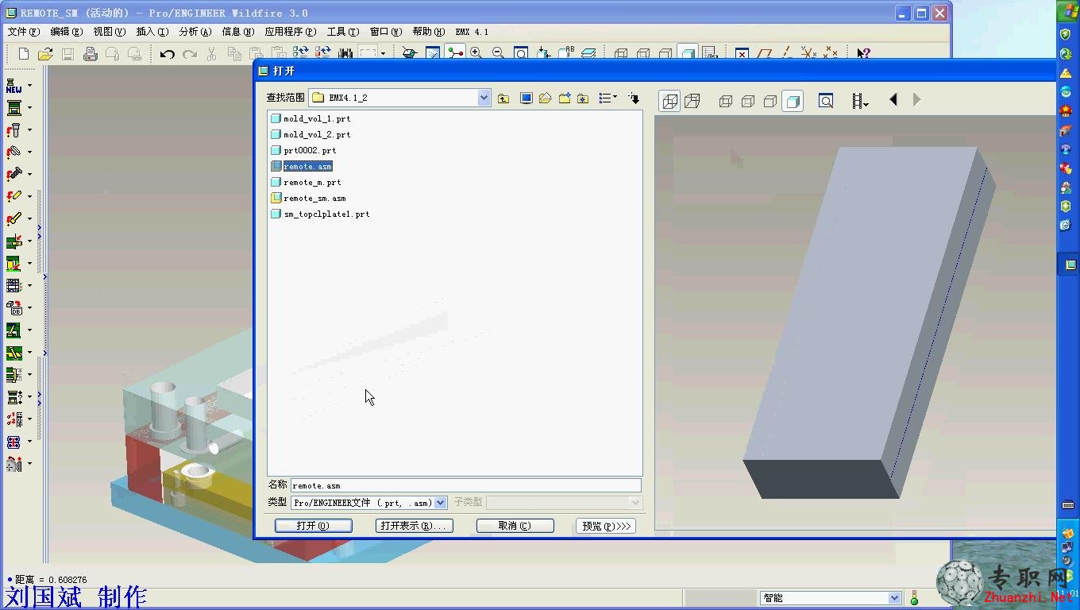Select shaded display in preview toolbar
The height and width of the screenshot is (610, 1080).
(792, 101)
